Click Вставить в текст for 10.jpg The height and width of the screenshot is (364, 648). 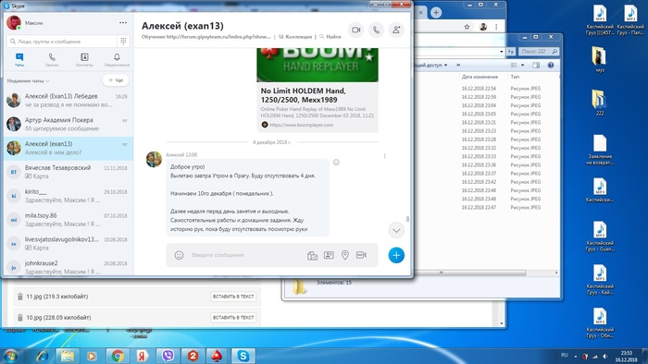(233, 318)
